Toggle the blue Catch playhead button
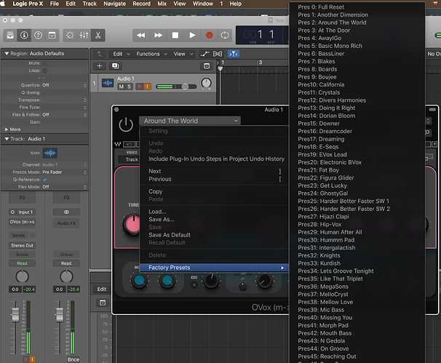 pyautogui.click(x=234, y=54)
